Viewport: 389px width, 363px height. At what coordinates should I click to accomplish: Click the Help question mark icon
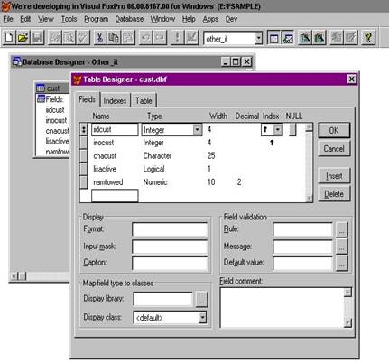[x=368, y=38]
